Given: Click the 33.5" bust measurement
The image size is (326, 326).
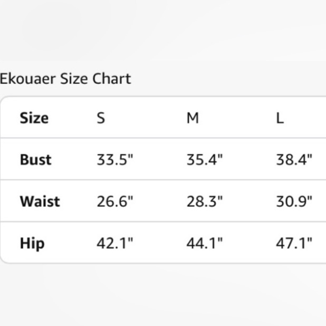Looking at the screenshot, I should [115, 160].
